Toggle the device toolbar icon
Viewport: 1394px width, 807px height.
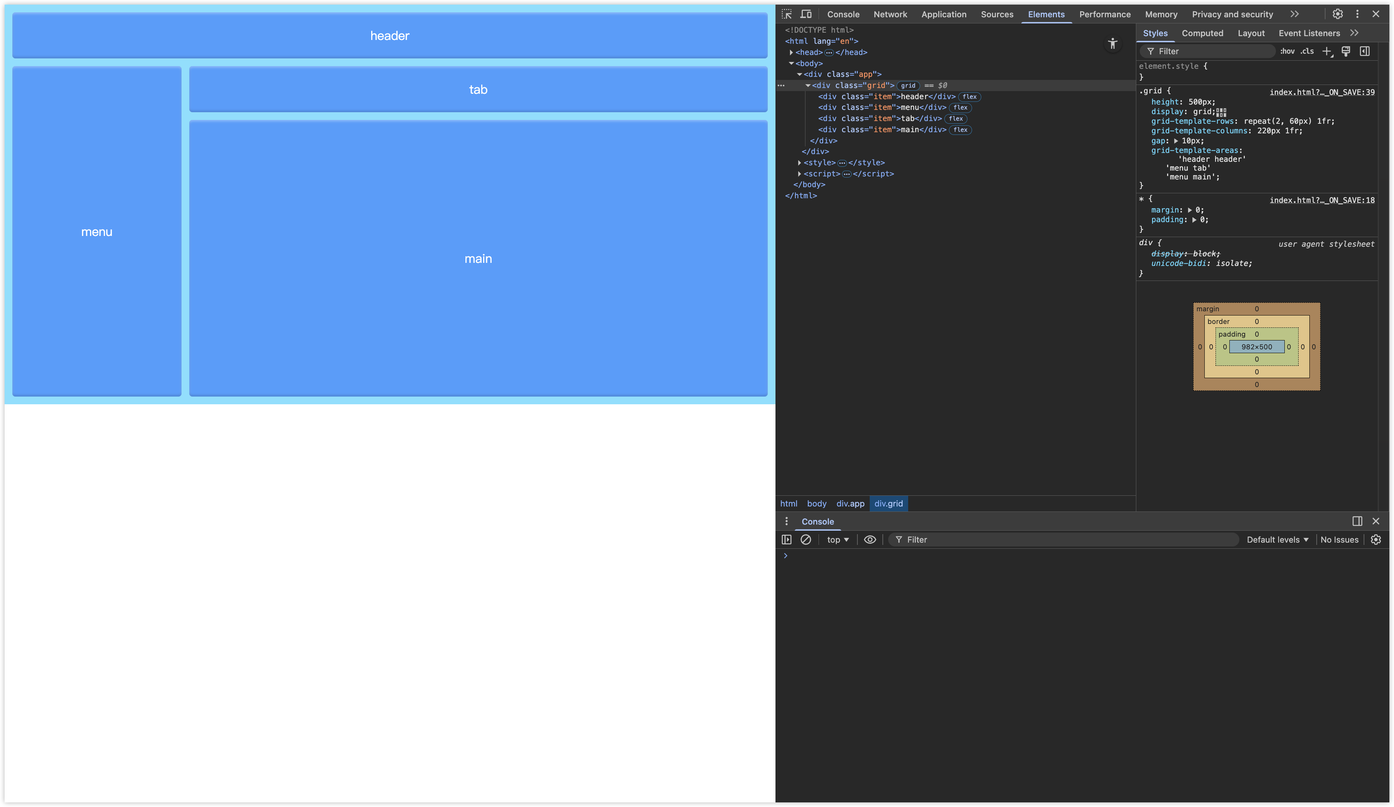click(806, 14)
